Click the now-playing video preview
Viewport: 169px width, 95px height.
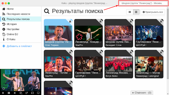pyautogui.click(x=21, y=80)
